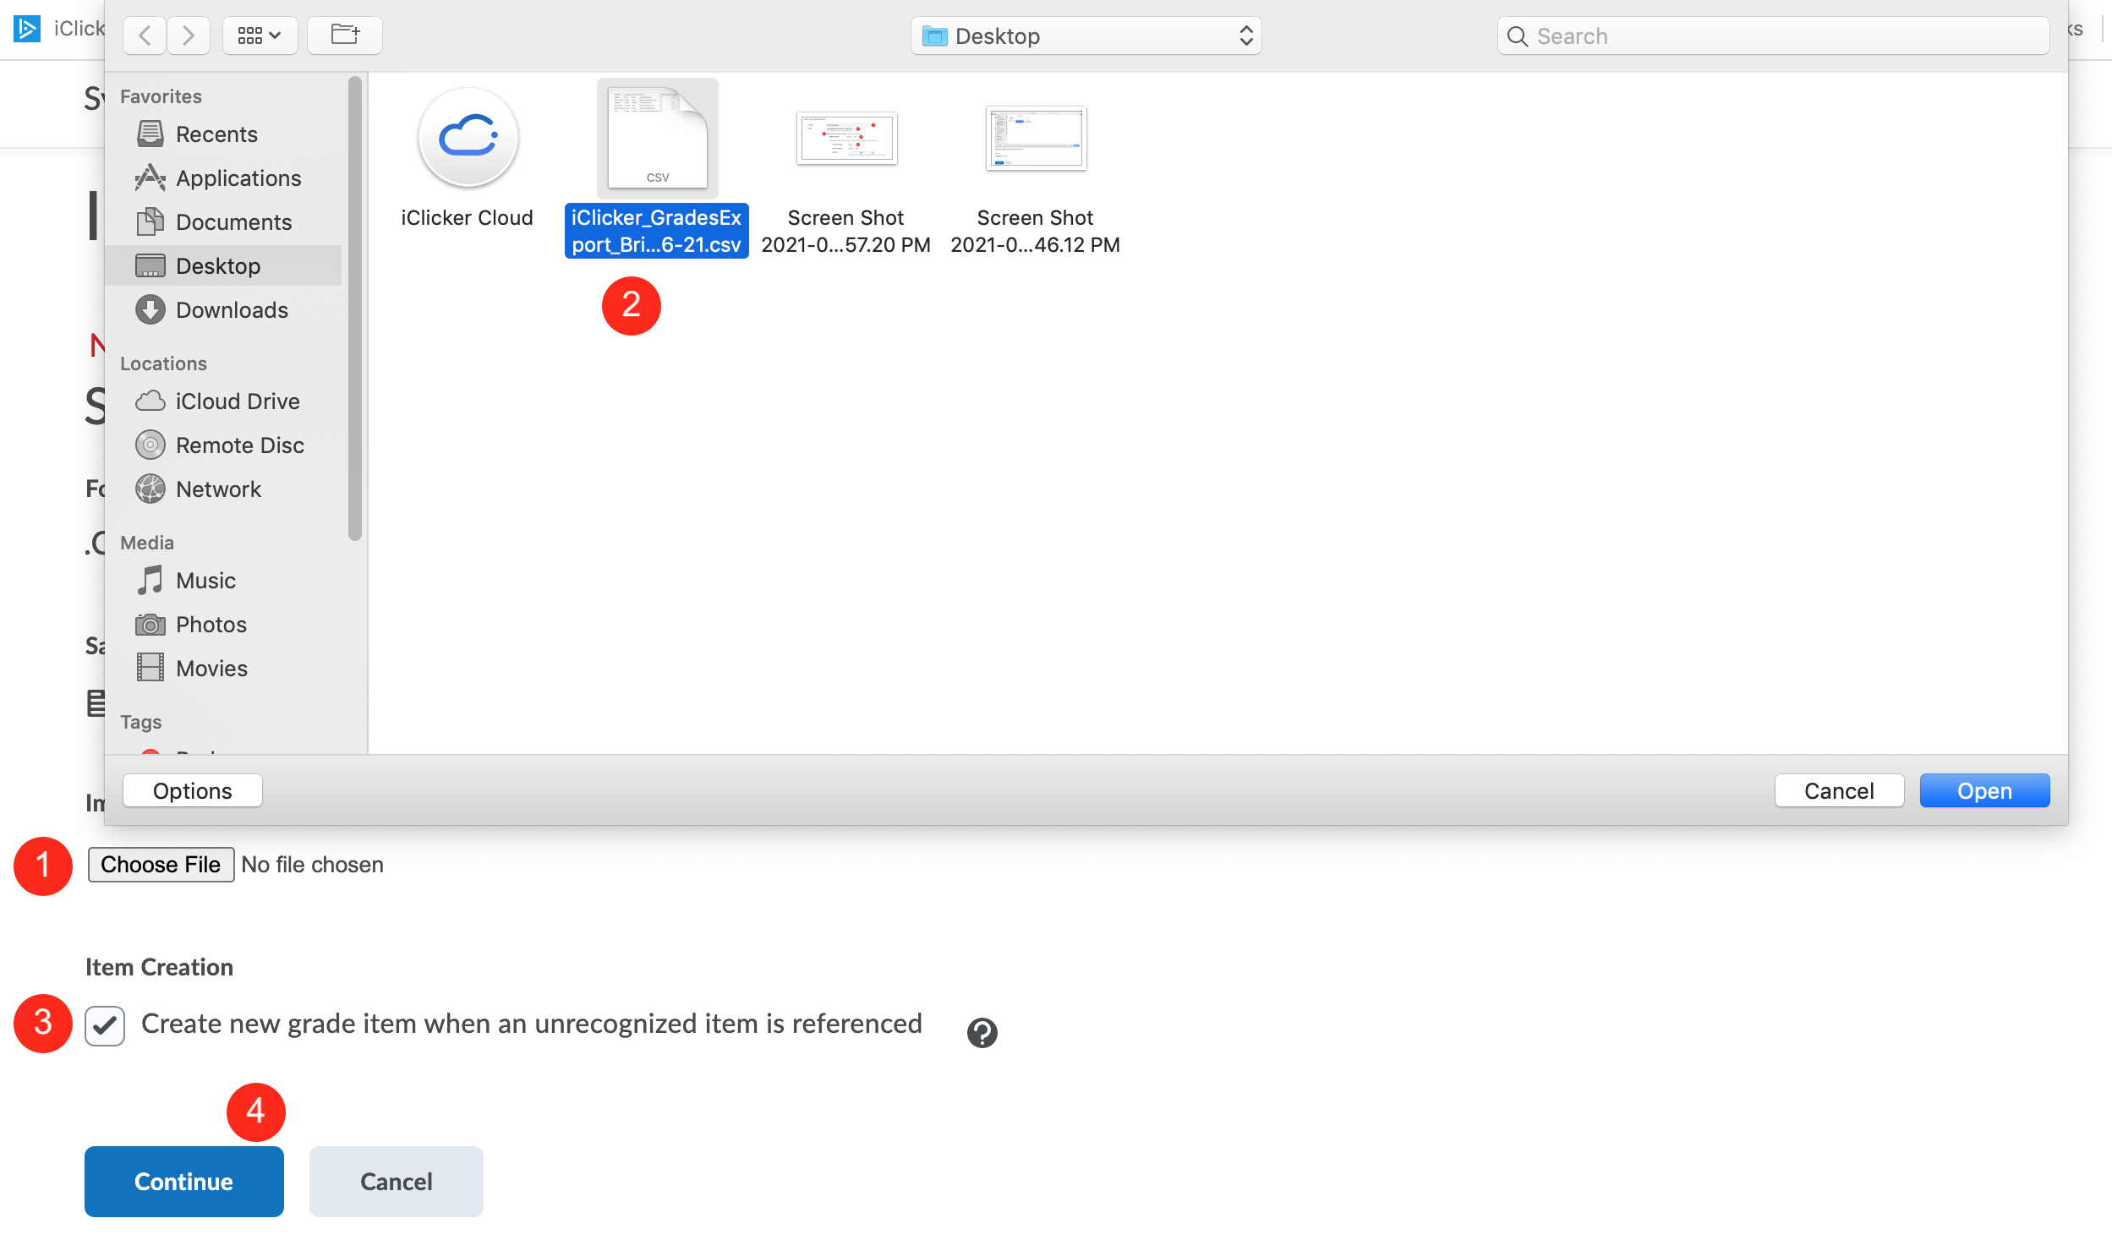This screenshot has width=2112, height=1251.
Task: Select Downloads in the sidebar
Action: click(x=223, y=310)
